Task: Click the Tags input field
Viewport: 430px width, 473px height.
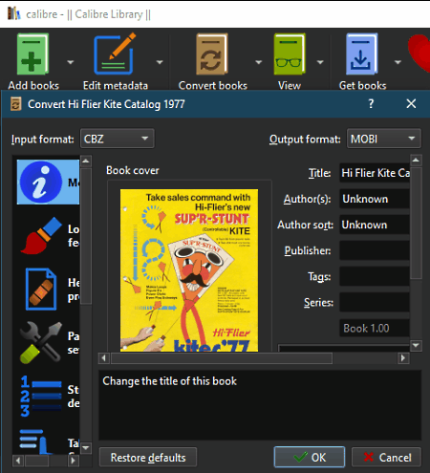Action: coord(375,276)
